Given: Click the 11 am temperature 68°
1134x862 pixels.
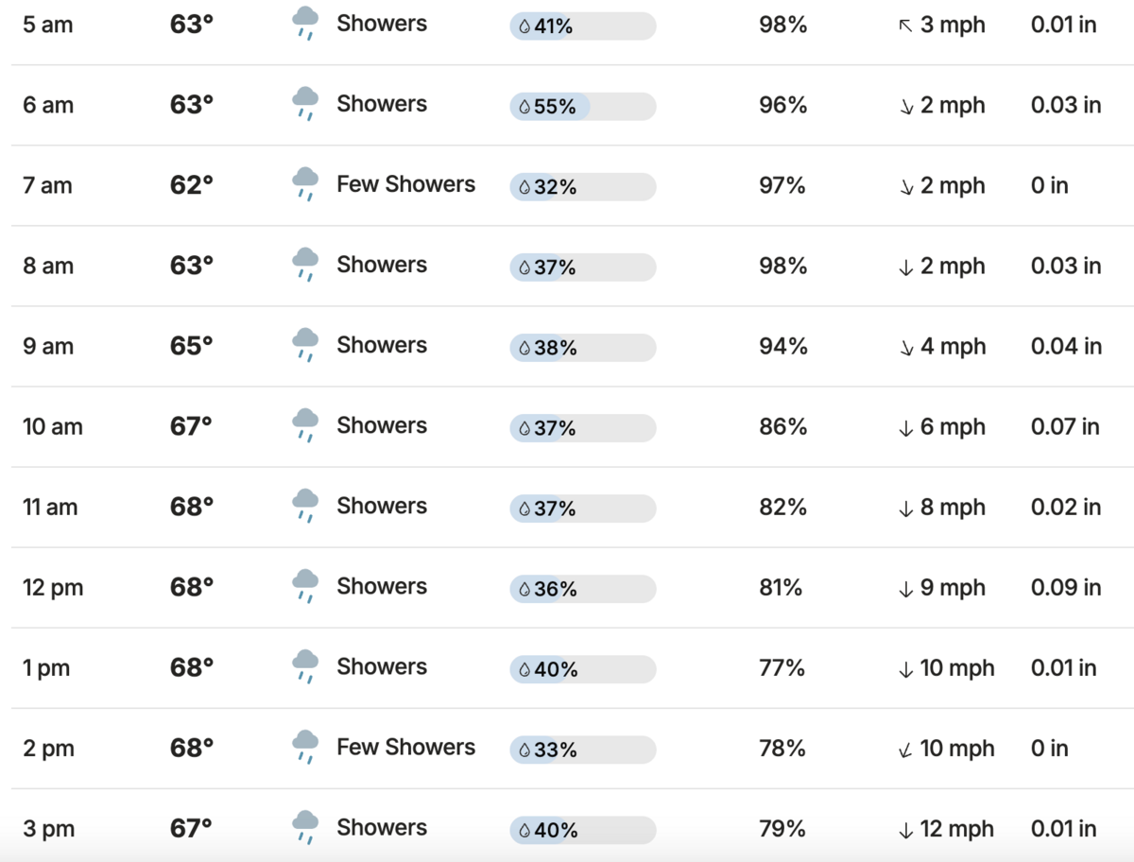Looking at the screenshot, I should coord(192,508).
